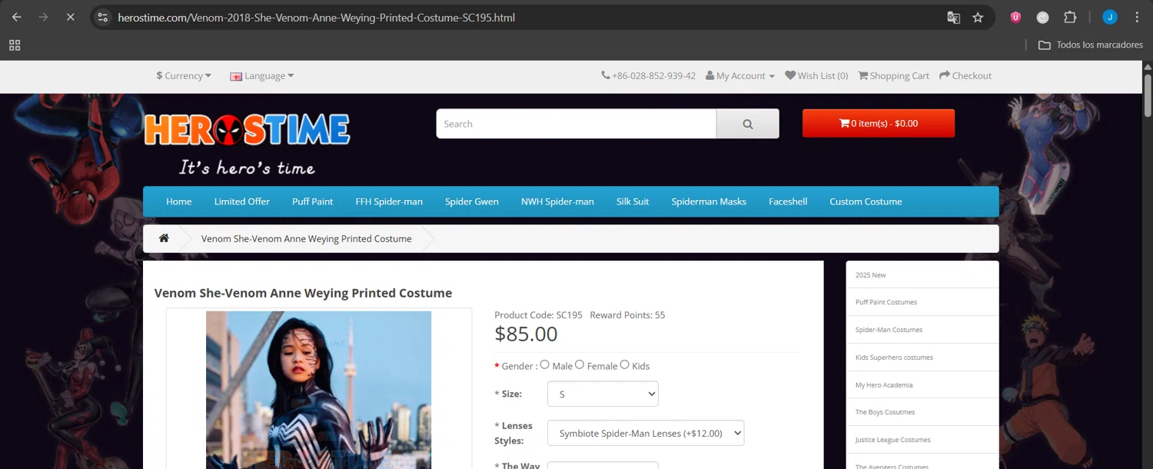Open Custom Costume menu item
This screenshot has width=1153, height=469.
pyautogui.click(x=866, y=201)
